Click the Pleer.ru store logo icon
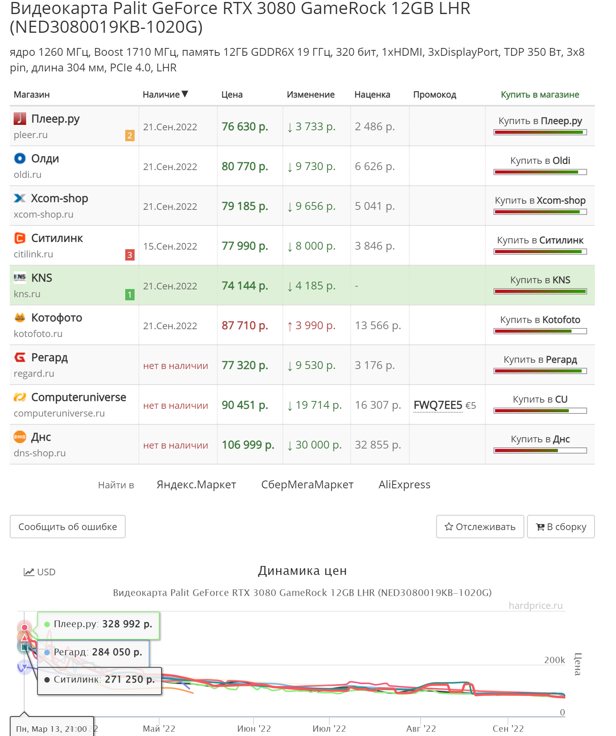Viewport: 616px width, 736px height. [20, 119]
